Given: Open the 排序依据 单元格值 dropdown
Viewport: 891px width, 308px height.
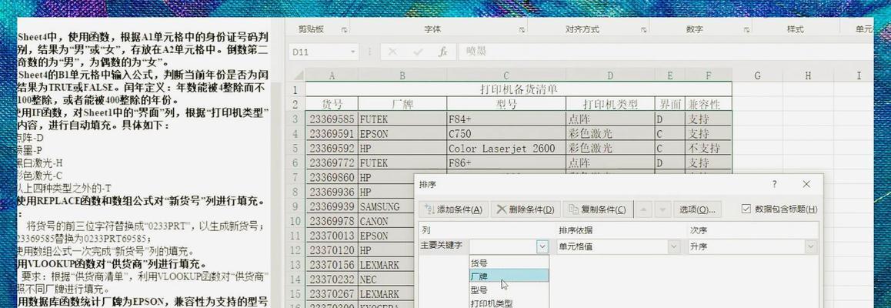Looking at the screenshot, I should tap(674, 246).
